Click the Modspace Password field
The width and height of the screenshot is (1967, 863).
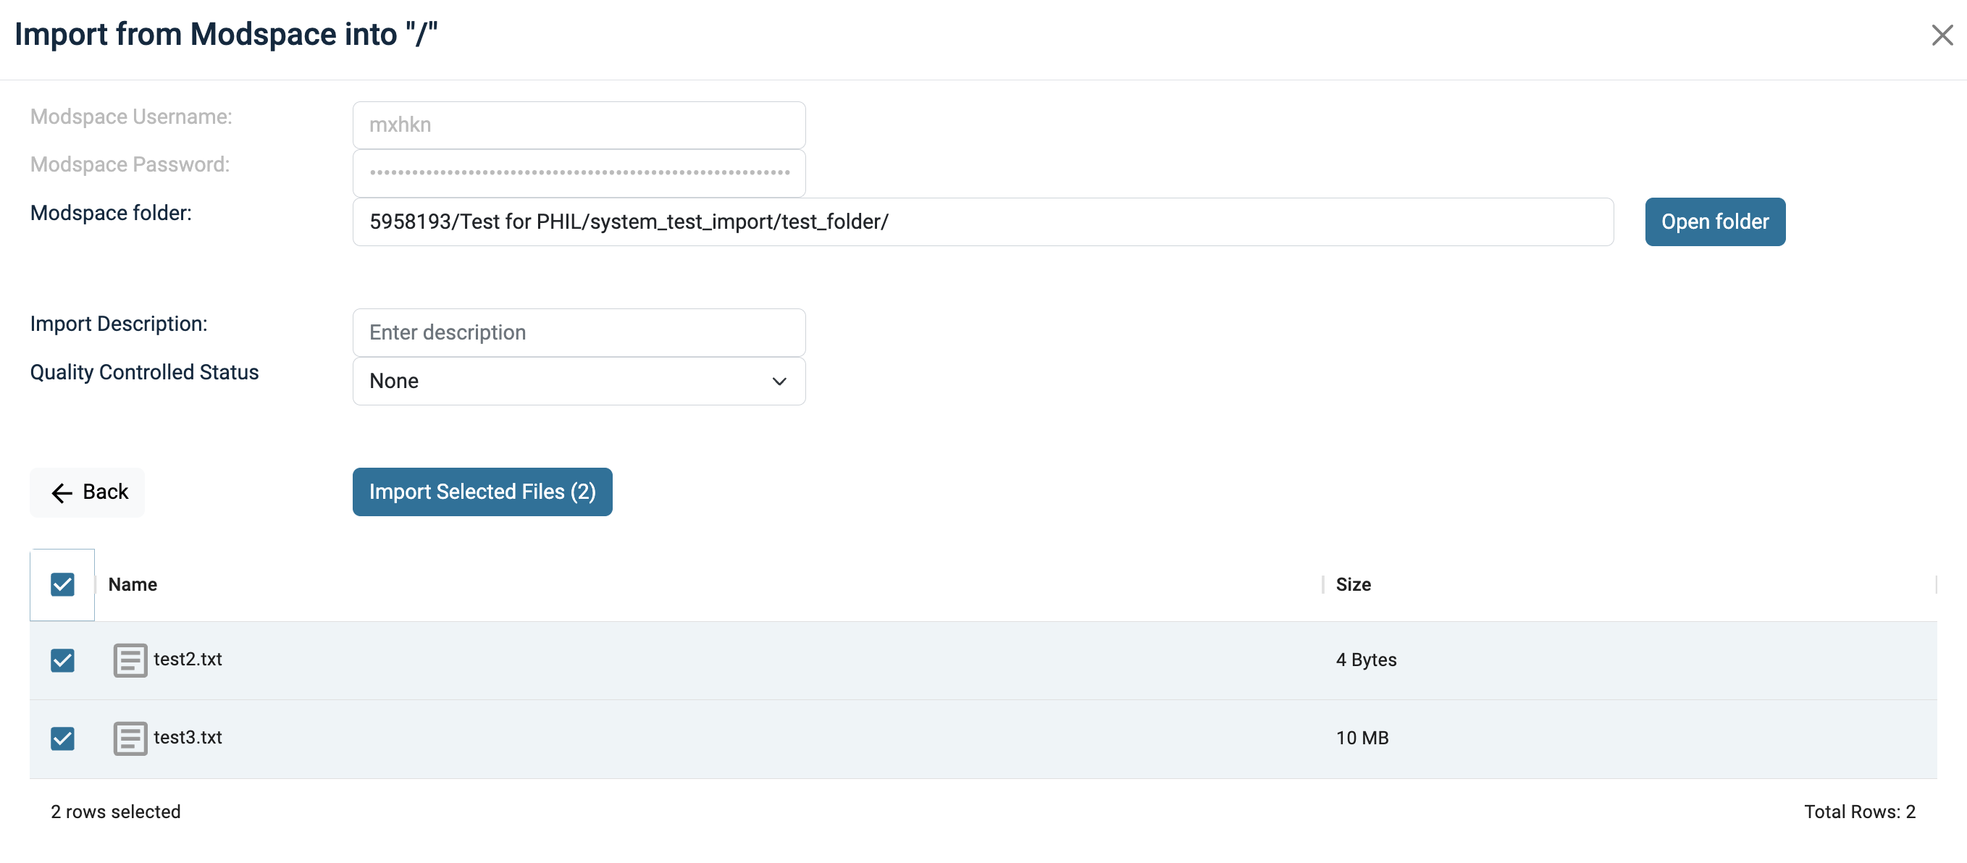(x=578, y=172)
